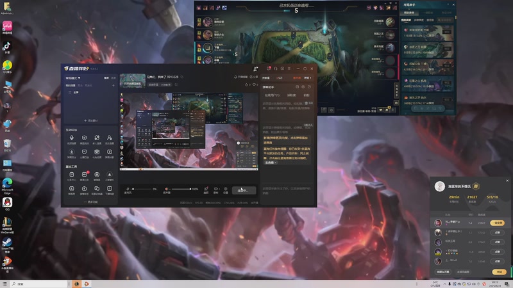Switch to portrait screen orientation option

(114, 77)
